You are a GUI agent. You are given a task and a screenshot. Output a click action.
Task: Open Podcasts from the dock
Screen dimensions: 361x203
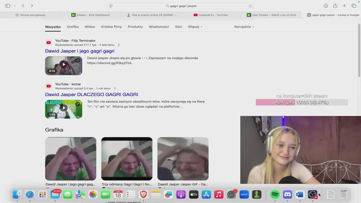(181, 194)
